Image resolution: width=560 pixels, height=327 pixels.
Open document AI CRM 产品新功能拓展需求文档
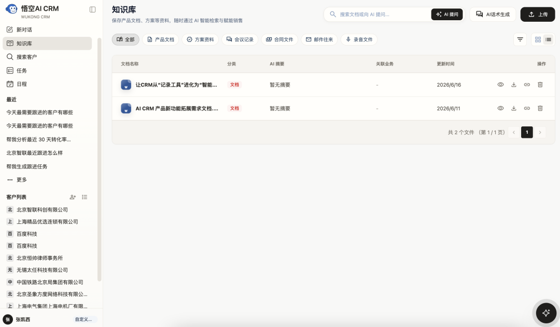[x=177, y=108]
